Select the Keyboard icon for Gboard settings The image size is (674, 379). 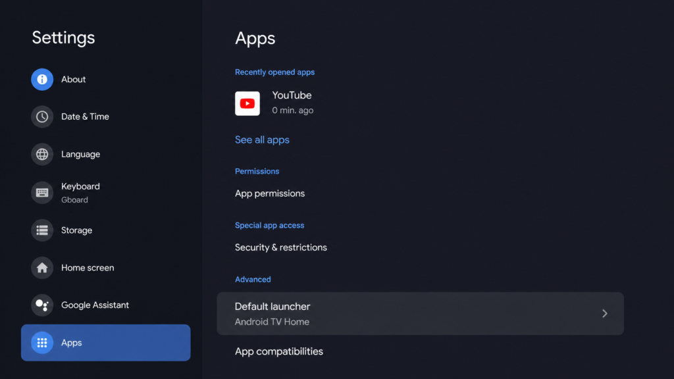tap(41, 192)
